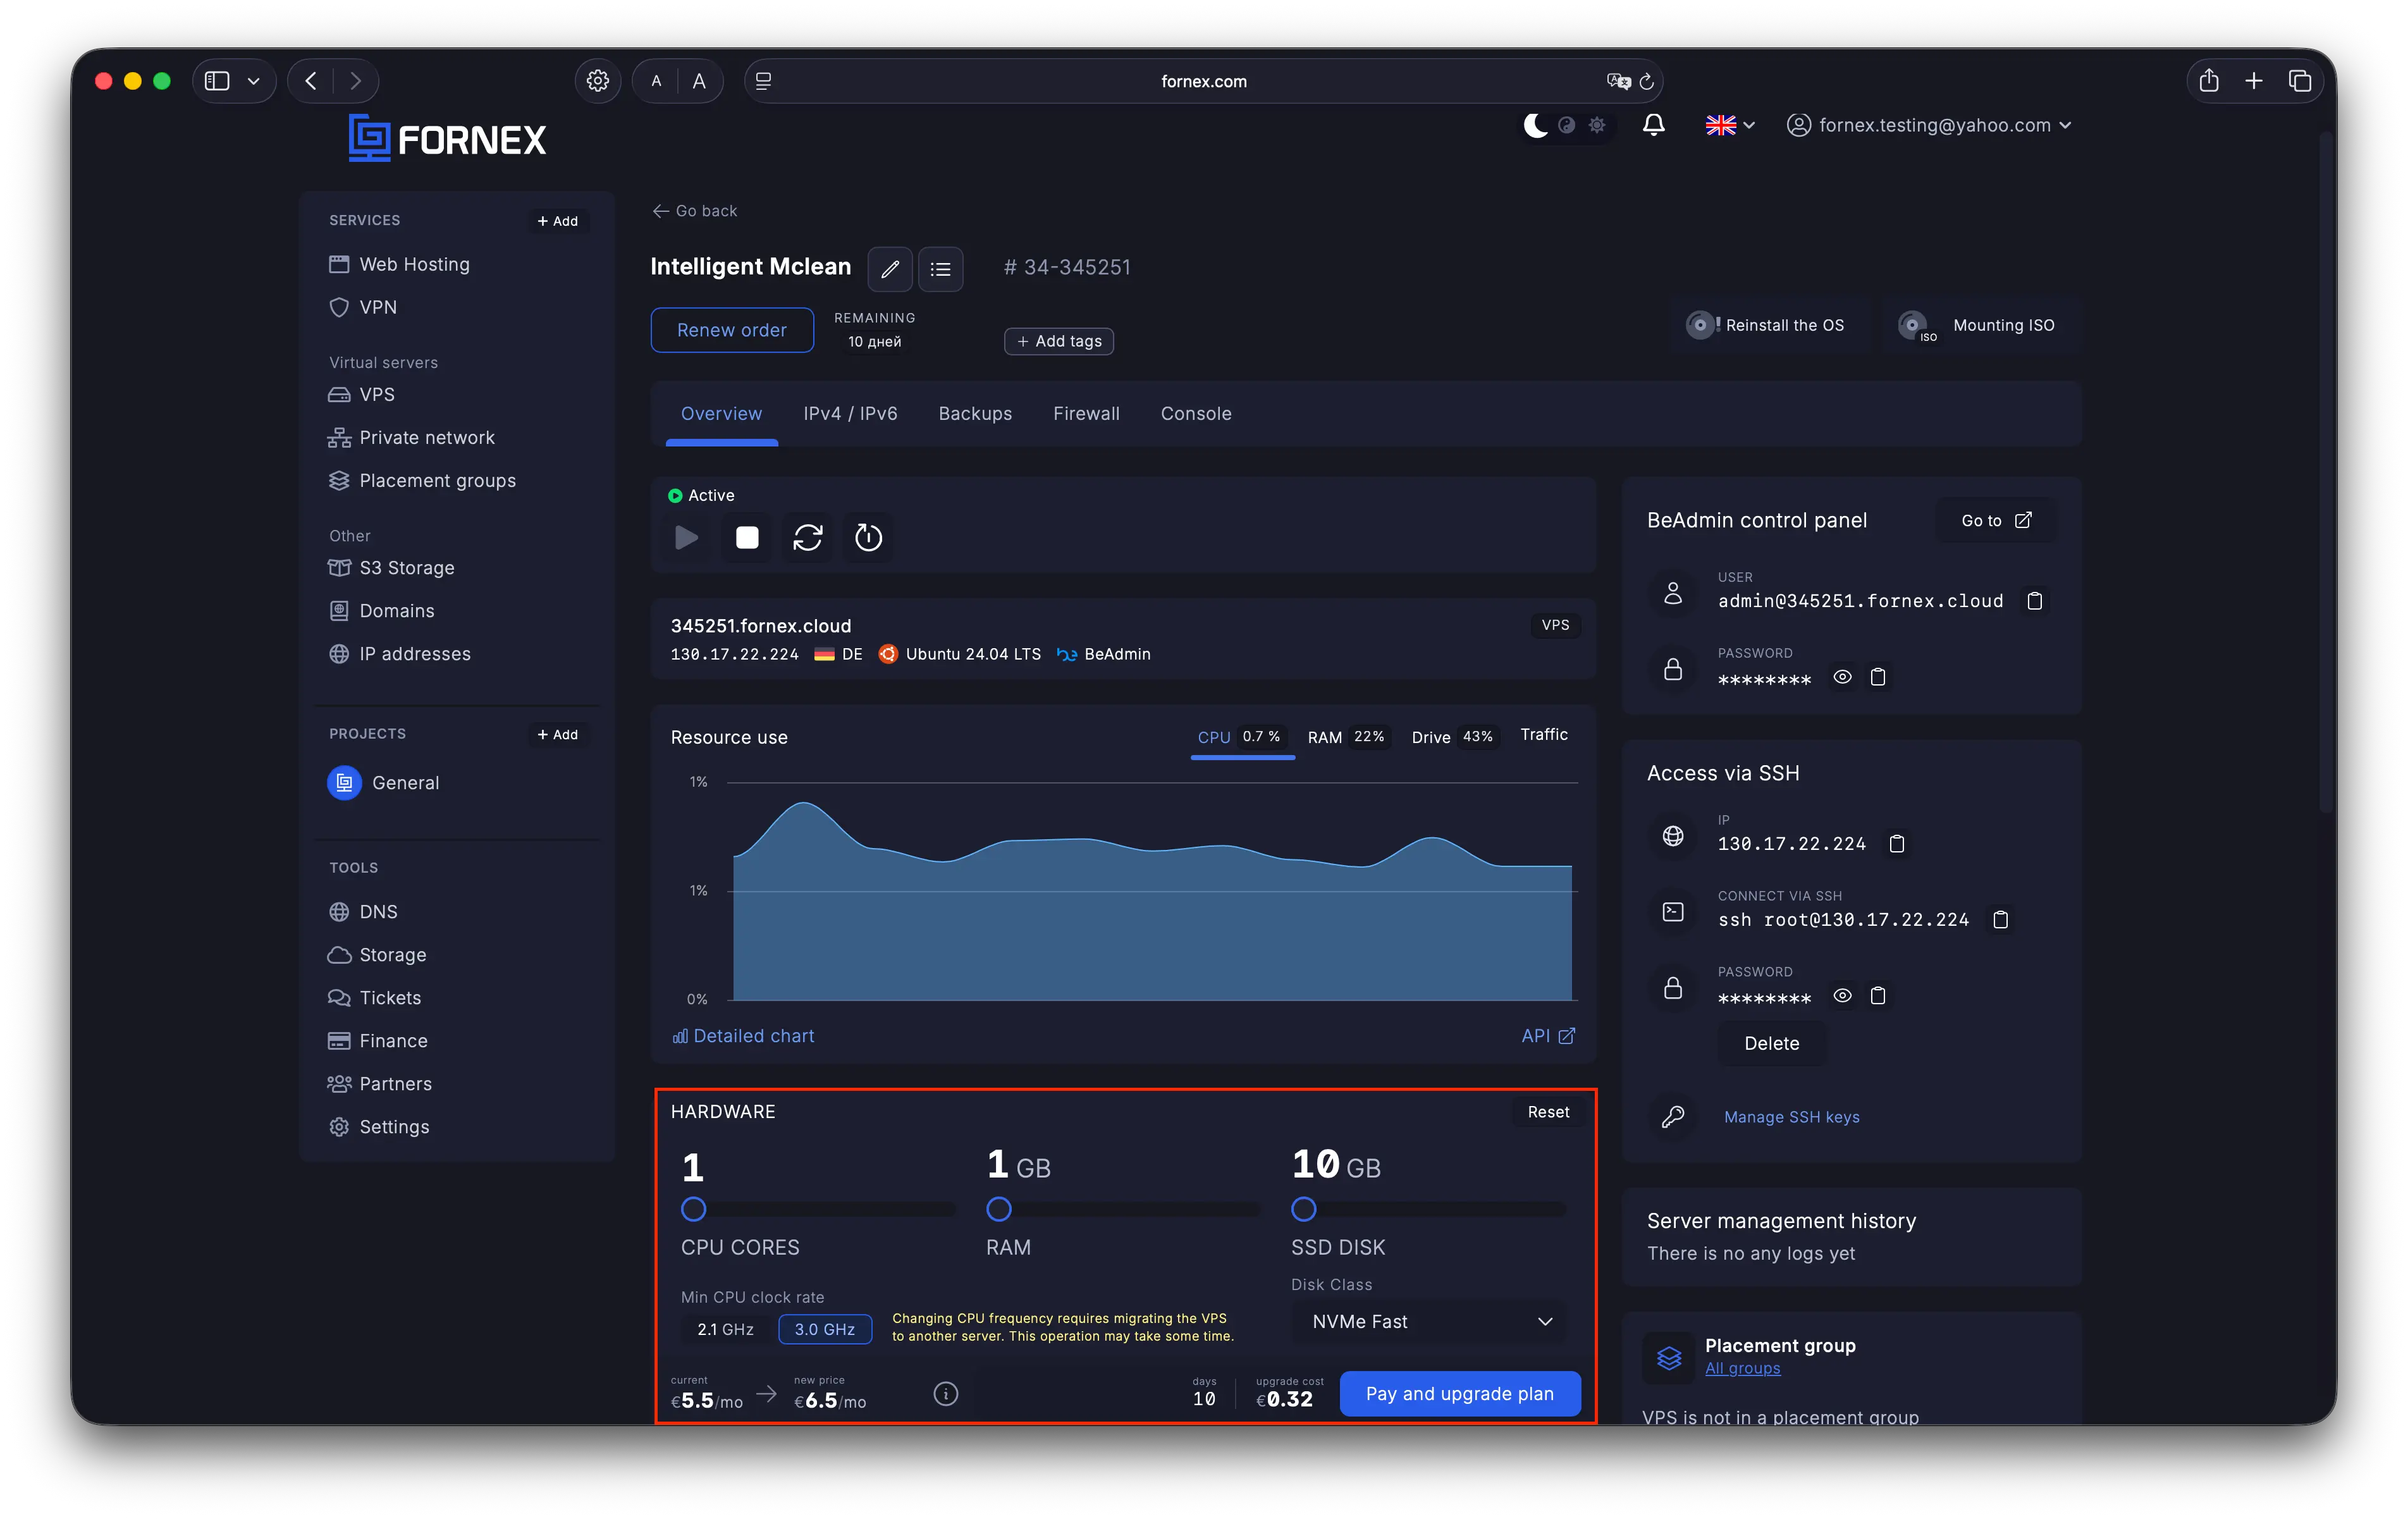
Task: Click Add tags
Action: (x=1058, y=341)
